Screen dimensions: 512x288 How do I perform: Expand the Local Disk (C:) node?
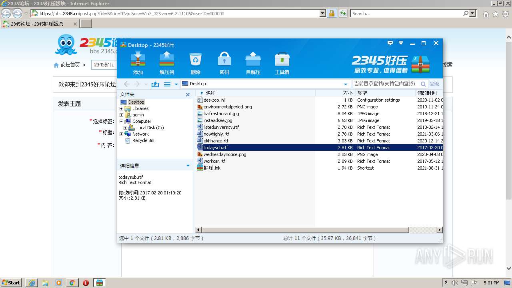tap(125, 128)
